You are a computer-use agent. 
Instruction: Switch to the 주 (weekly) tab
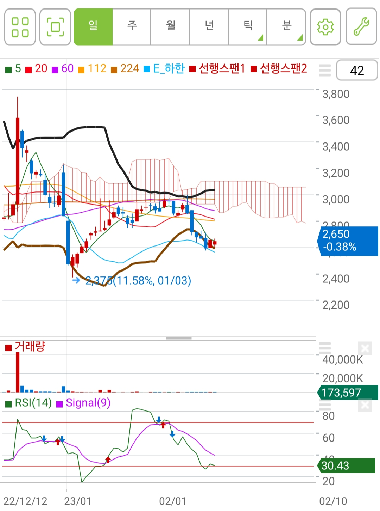click(x=132, y=27)
